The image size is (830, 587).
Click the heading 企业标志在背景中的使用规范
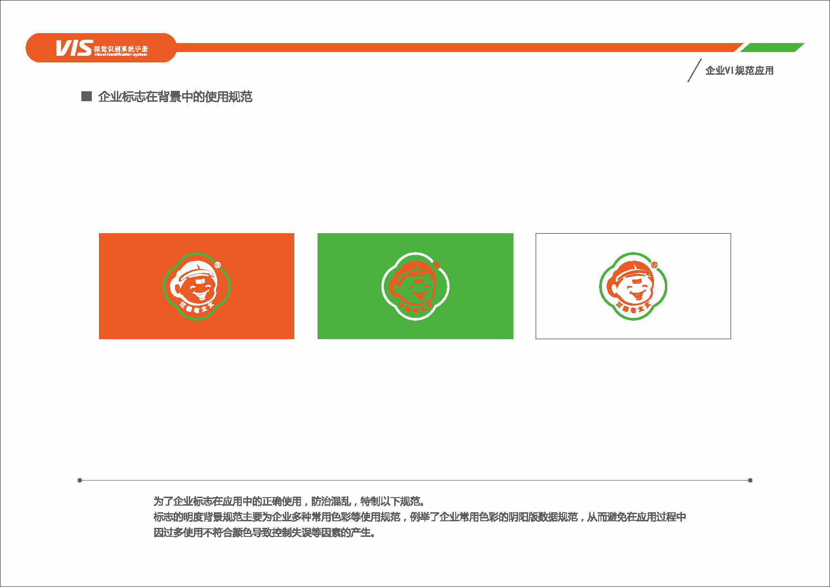click(x=175, y=97)
